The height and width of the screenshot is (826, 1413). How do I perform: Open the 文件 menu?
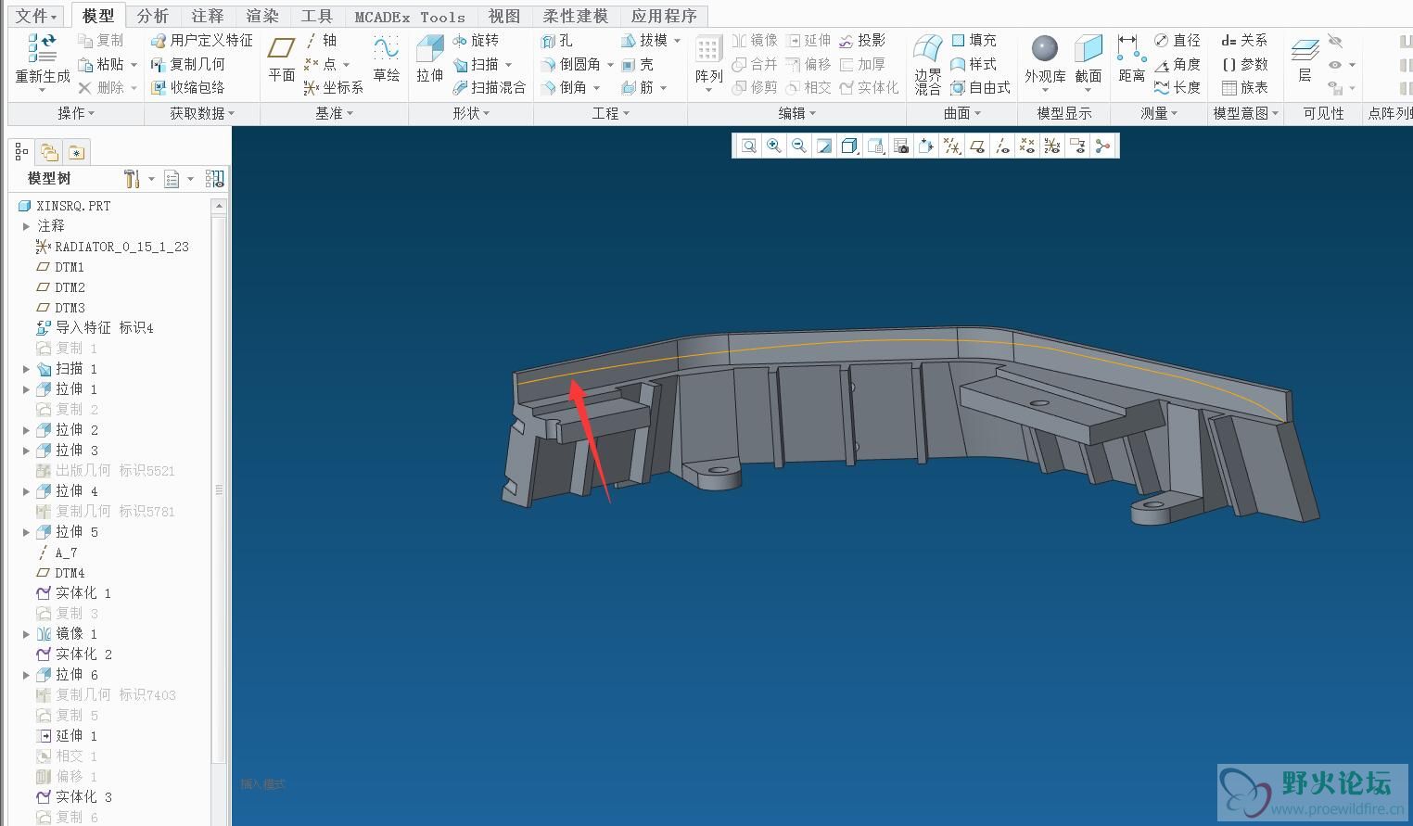click(37, 16)
